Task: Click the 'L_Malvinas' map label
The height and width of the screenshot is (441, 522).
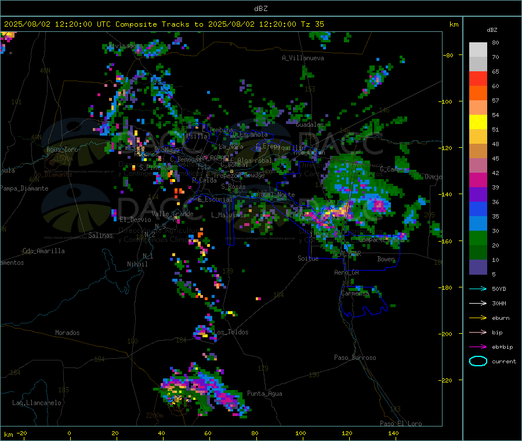Action: pyautogui.click(x=229, y=215)
